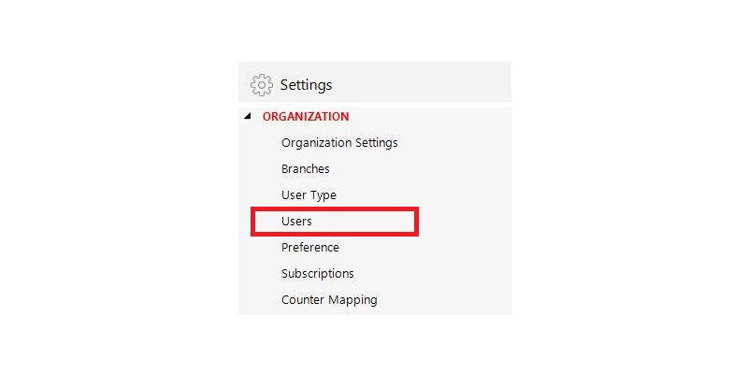
Task: Select the highlighted Users entry
Action: [335, 222]
